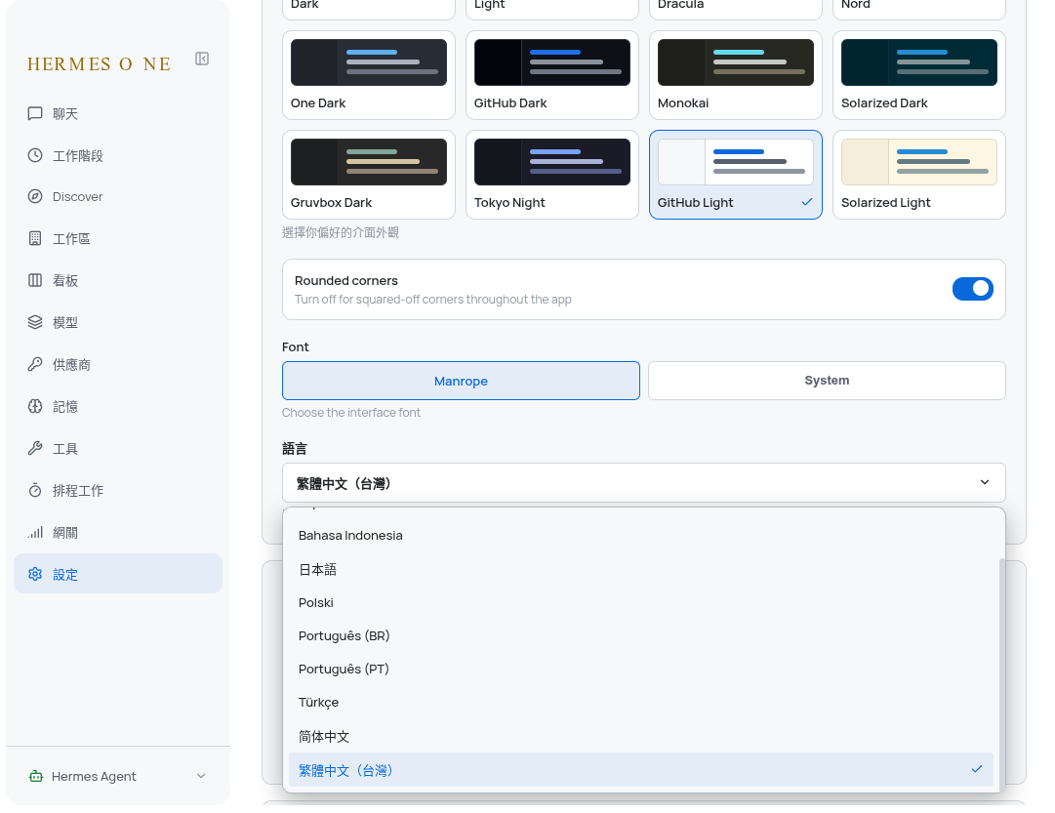Select the Manrope font option
Viewport: 1055px width, 813px height.
[x=461, y=381]
